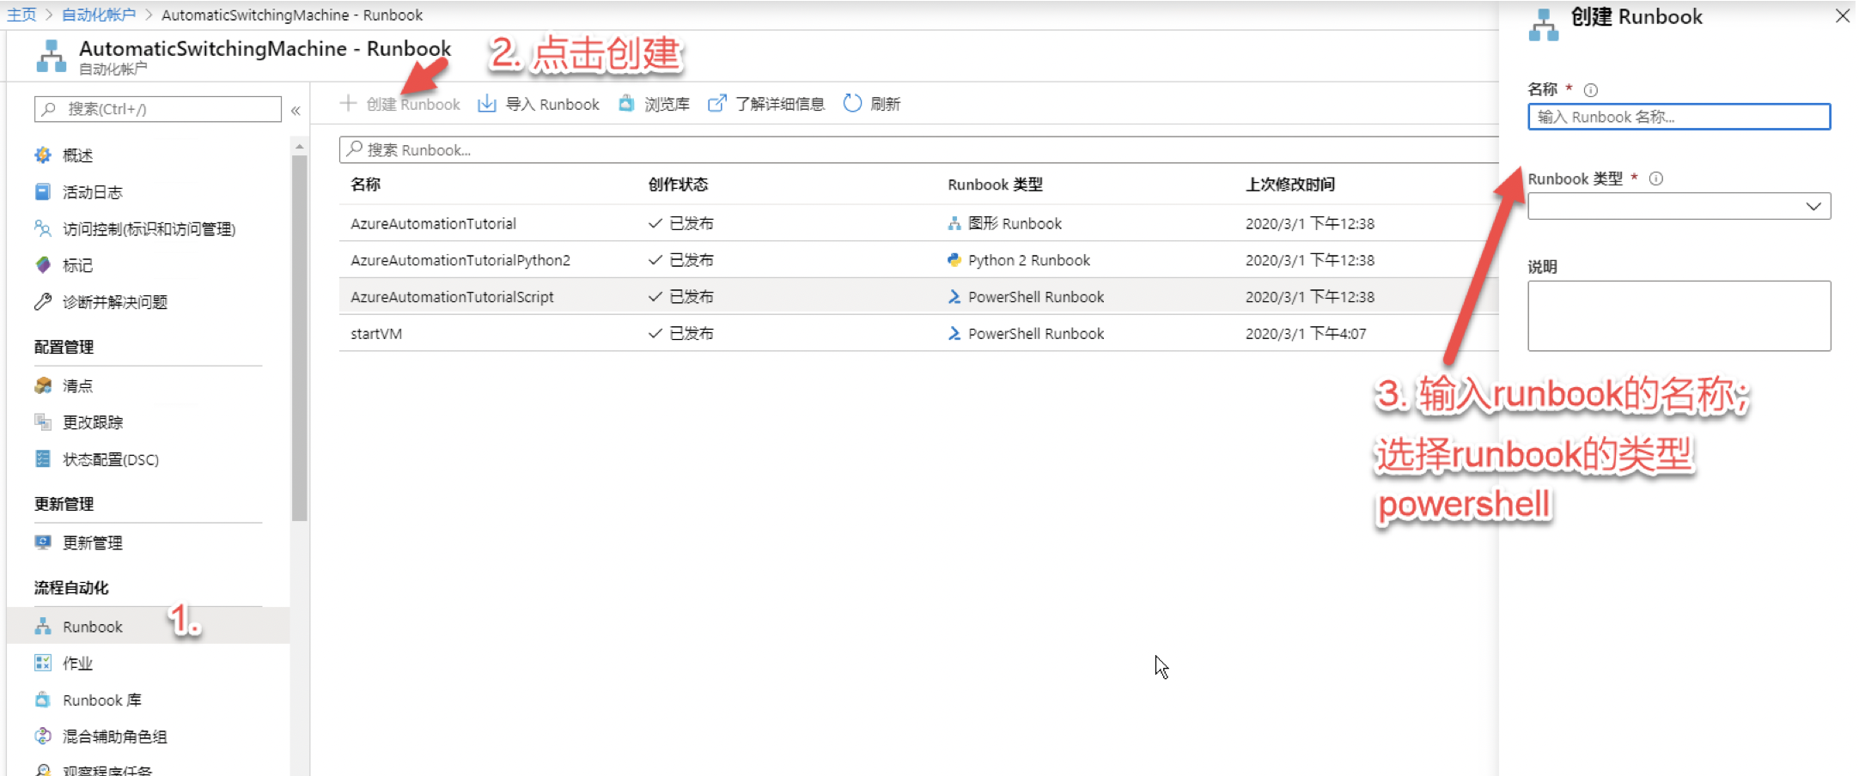1859x776 pixels.
Task: Click the sidebar vertical scrollbar
Action: (x=299, y=338)
